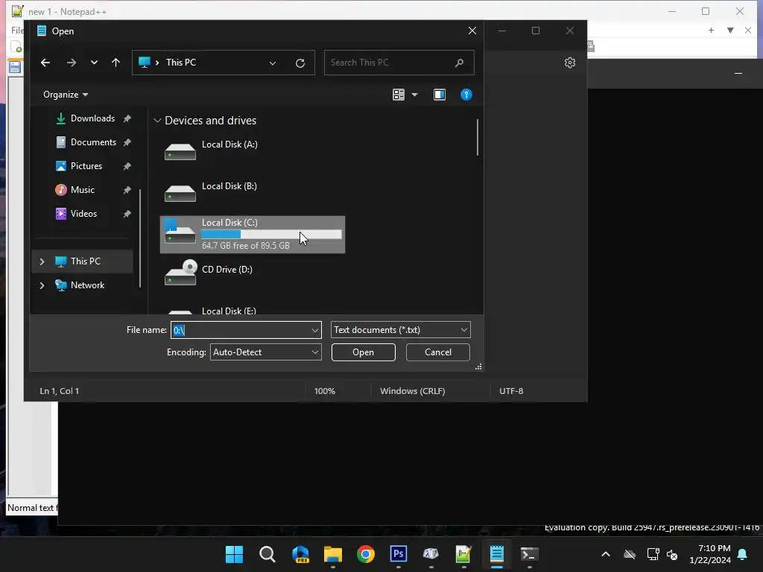Collapse Devices and drives group

pos(157,120)
